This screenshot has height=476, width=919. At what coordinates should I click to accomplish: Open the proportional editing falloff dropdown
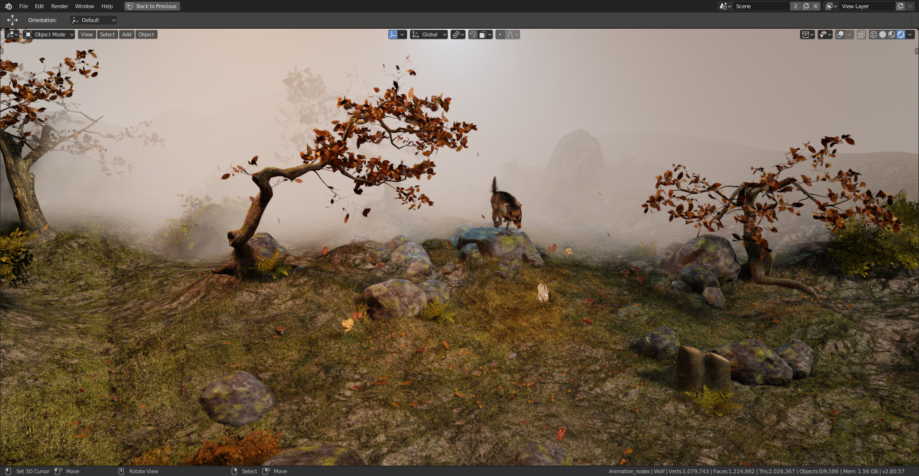tap(513, 34)
